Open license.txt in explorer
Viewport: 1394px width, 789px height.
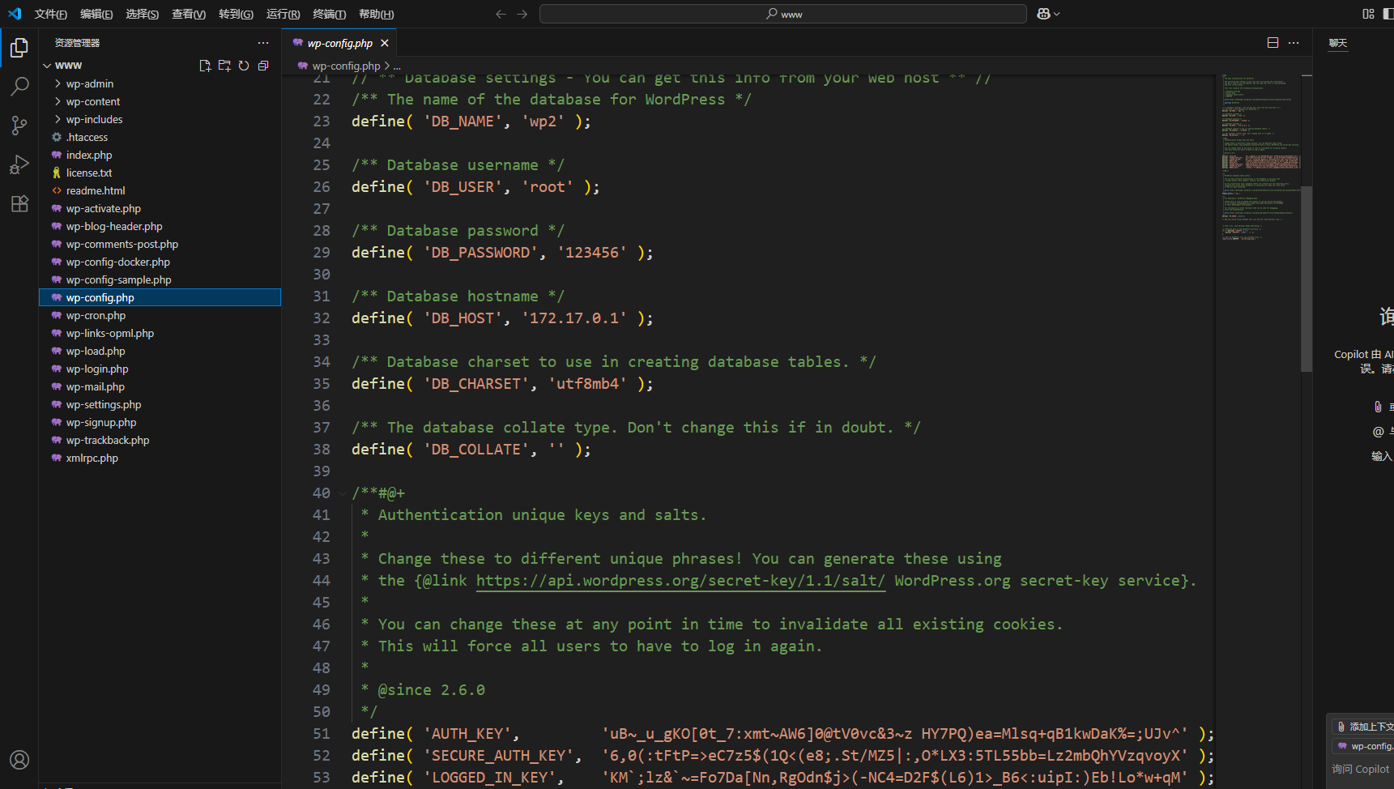(160, 173)
